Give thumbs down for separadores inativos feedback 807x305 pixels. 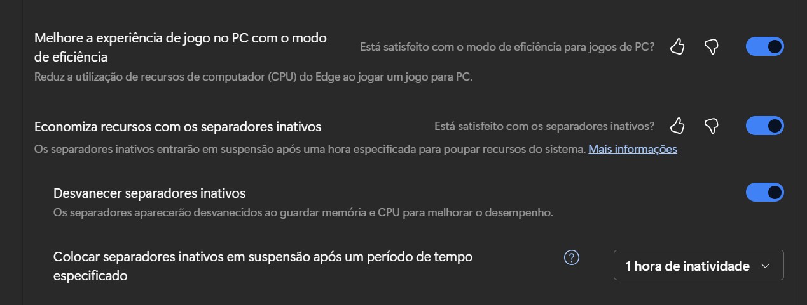point(711,126)
